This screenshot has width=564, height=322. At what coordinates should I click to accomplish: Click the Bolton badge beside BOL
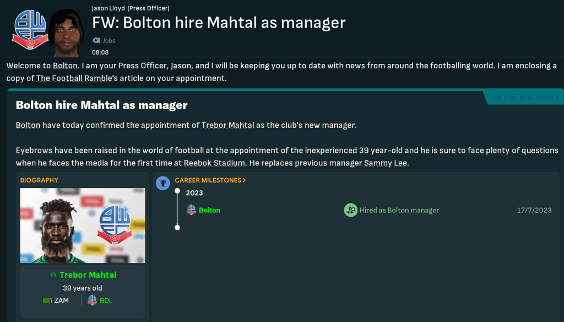(92, 300)
